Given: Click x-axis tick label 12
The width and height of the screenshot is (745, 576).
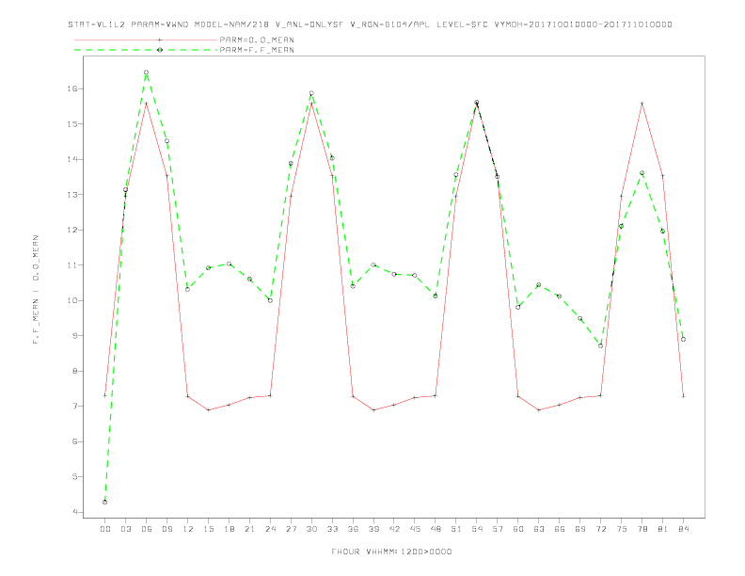Looking at the screenshot, I should click(188, 529).
